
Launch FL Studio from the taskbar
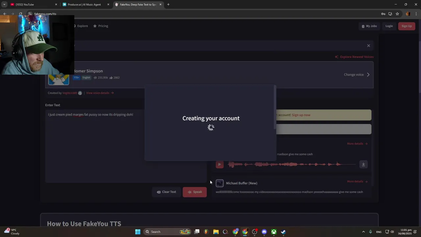[206, 232]
